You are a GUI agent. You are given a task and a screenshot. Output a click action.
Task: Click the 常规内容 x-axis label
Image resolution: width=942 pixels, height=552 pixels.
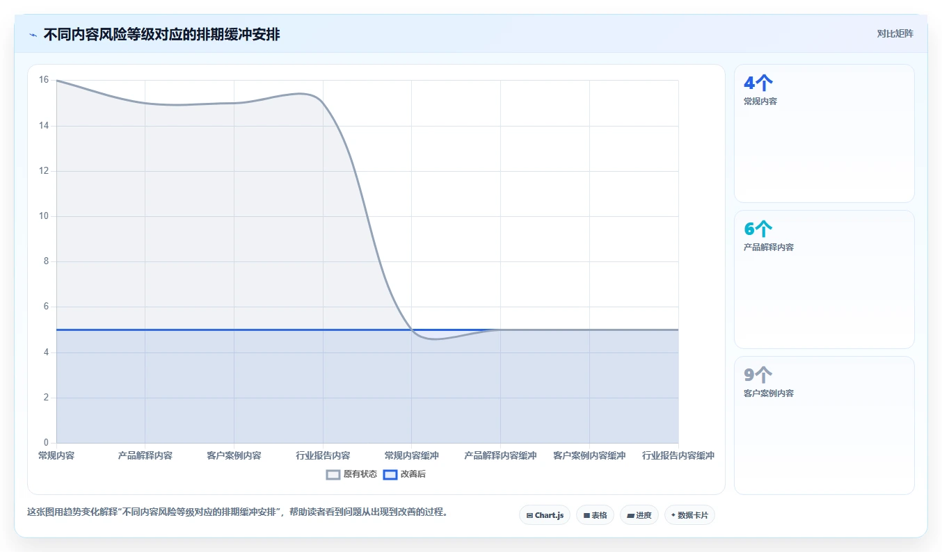(56, 455)
